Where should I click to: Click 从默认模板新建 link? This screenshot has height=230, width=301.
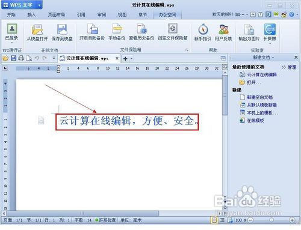click(x=258, y=105)
